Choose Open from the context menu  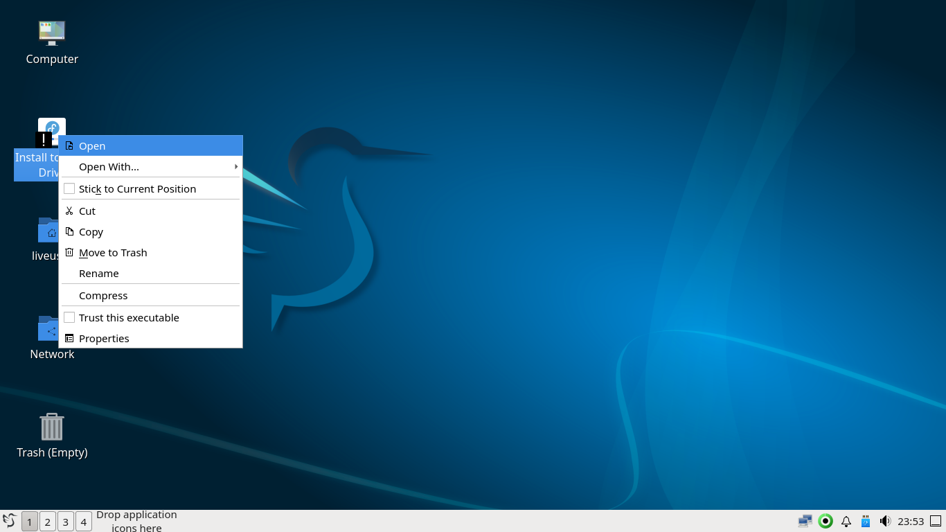[x=151, y=146]
